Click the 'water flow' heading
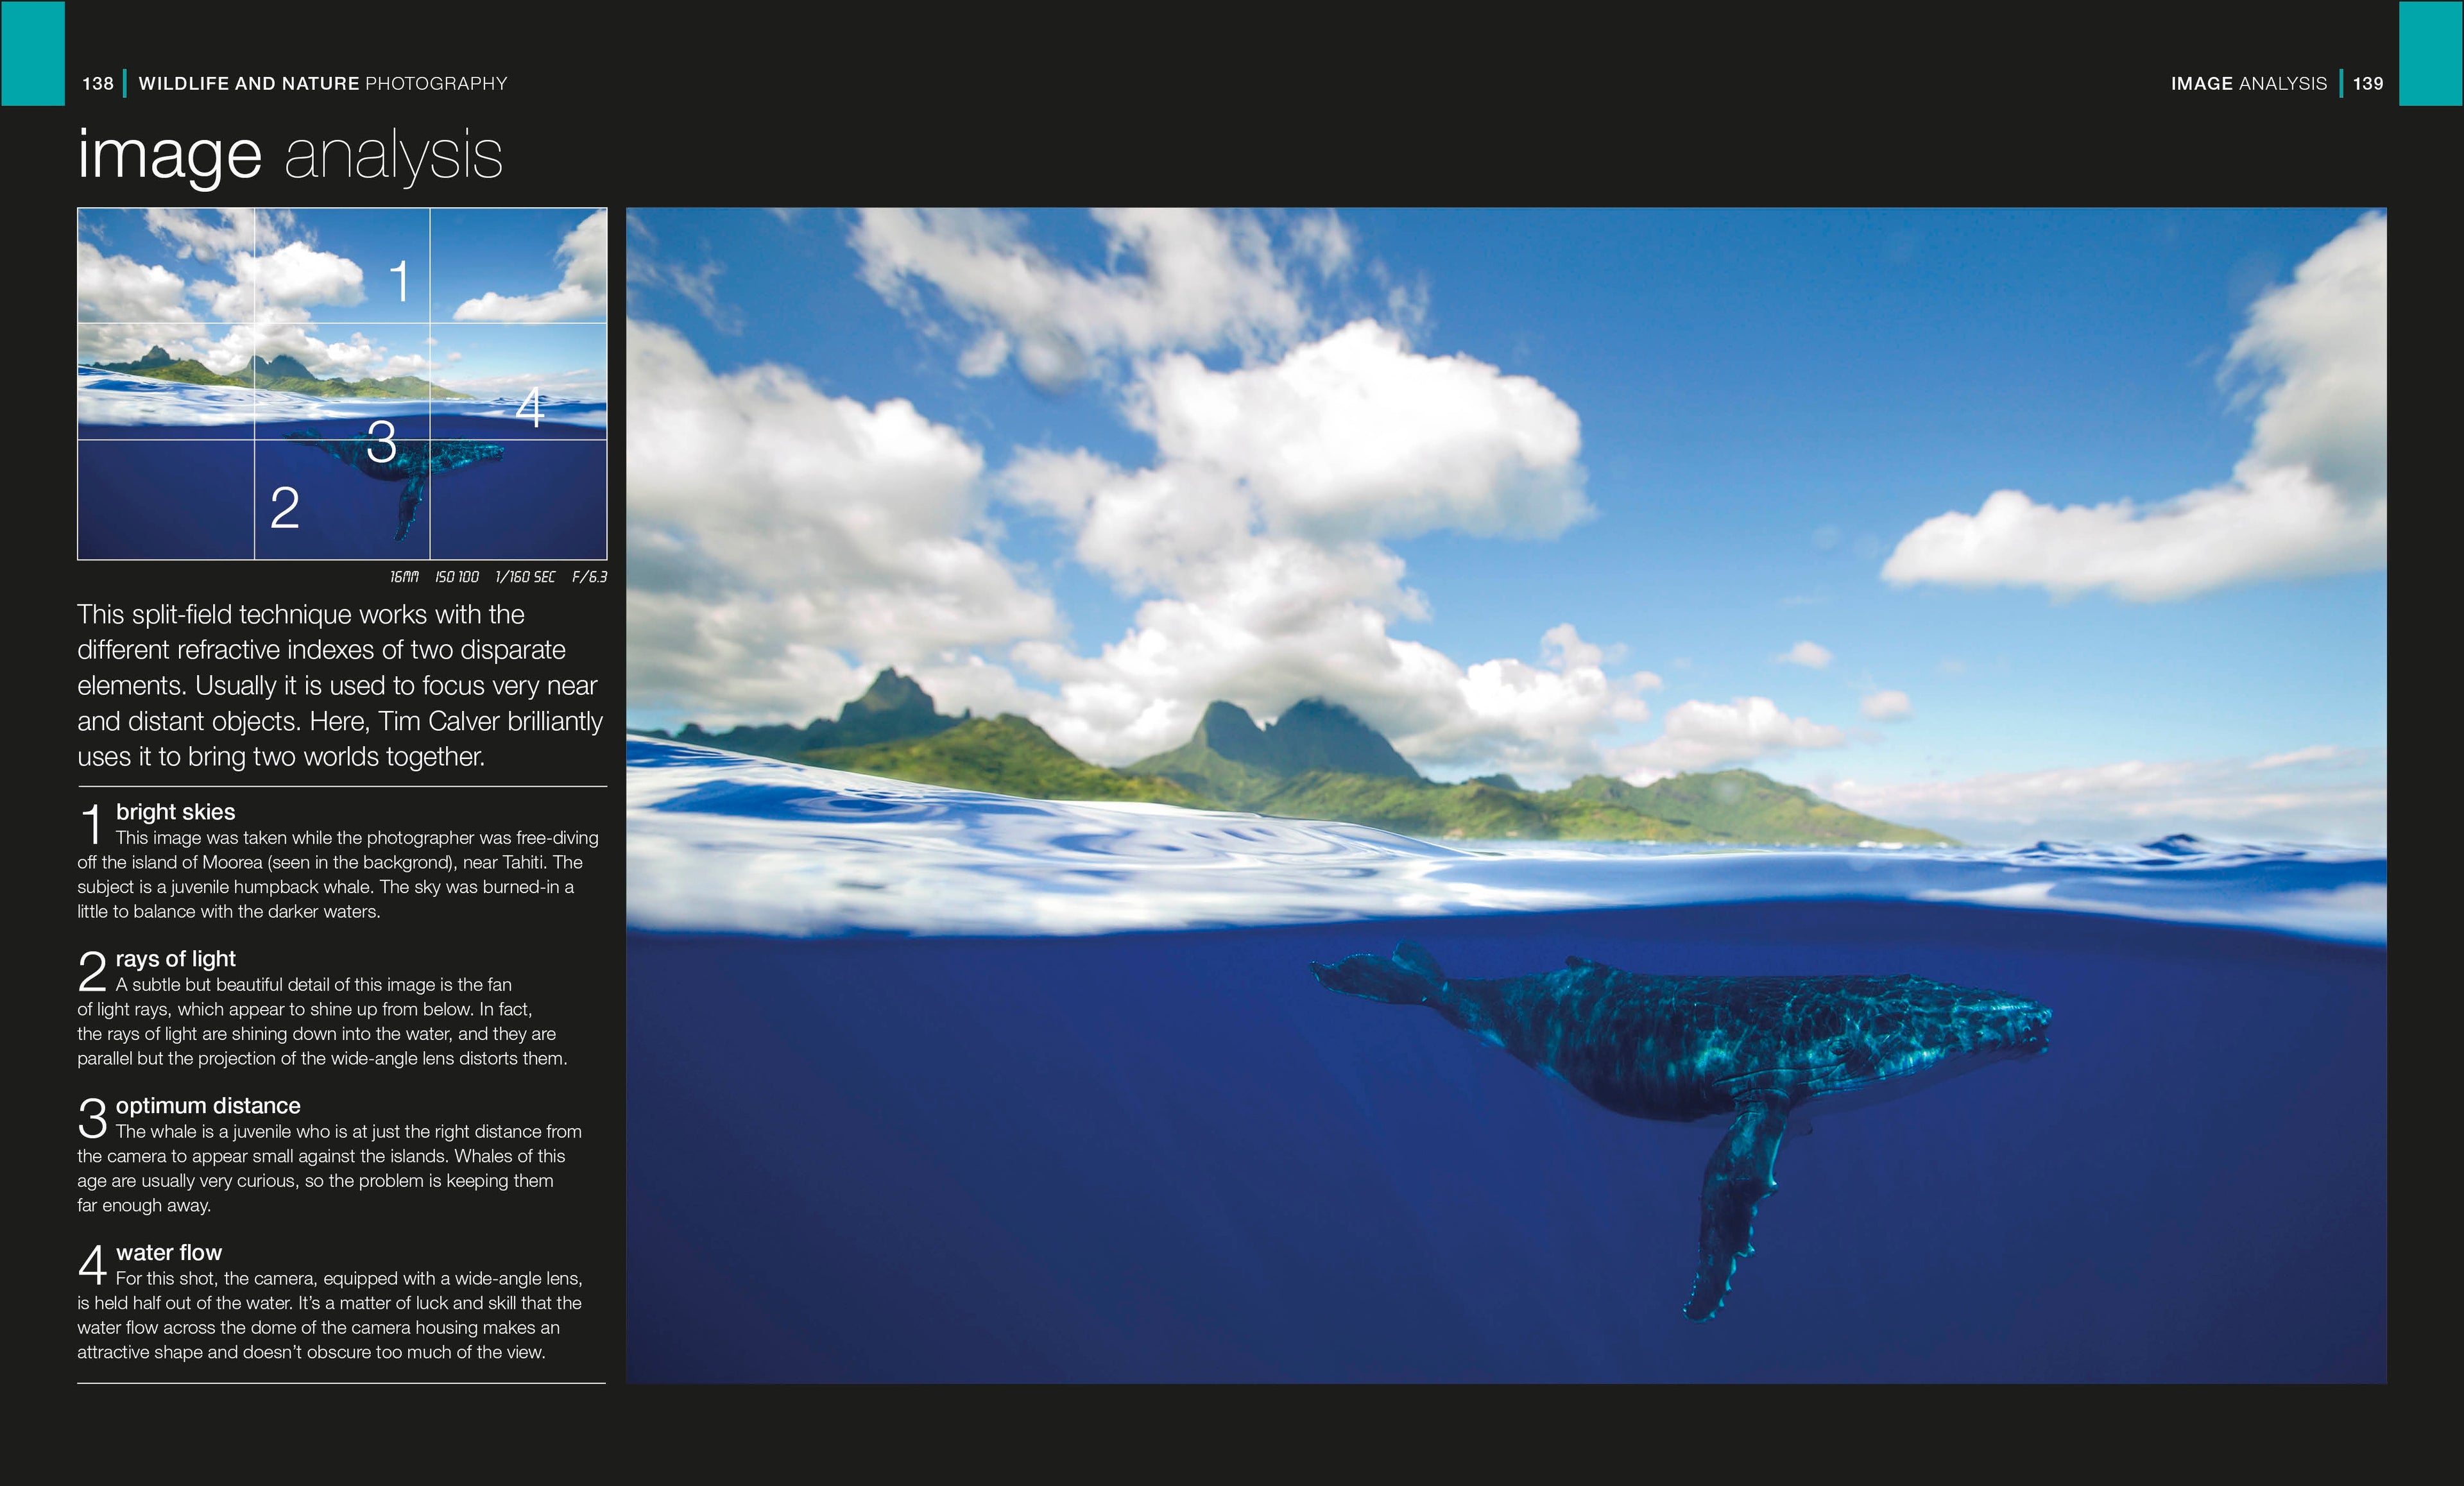This screenshot has height=1486, width=2464. [168, 1253]
